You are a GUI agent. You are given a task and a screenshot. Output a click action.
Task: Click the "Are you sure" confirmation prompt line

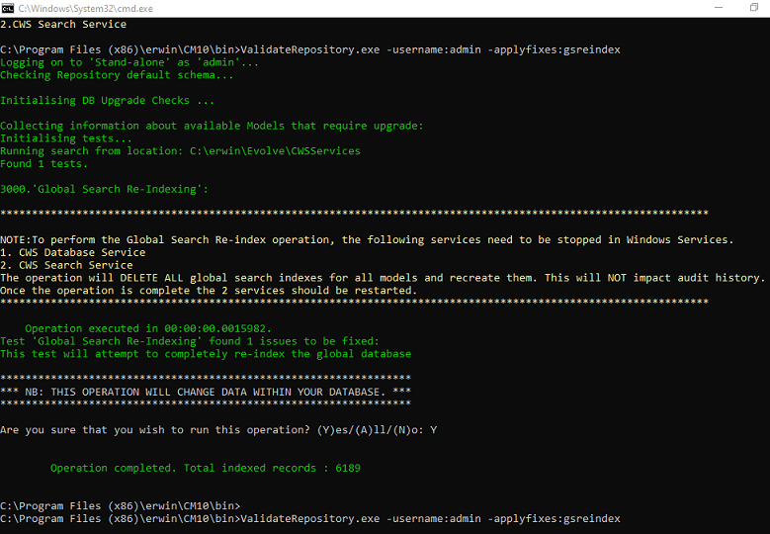click(217, 430)
